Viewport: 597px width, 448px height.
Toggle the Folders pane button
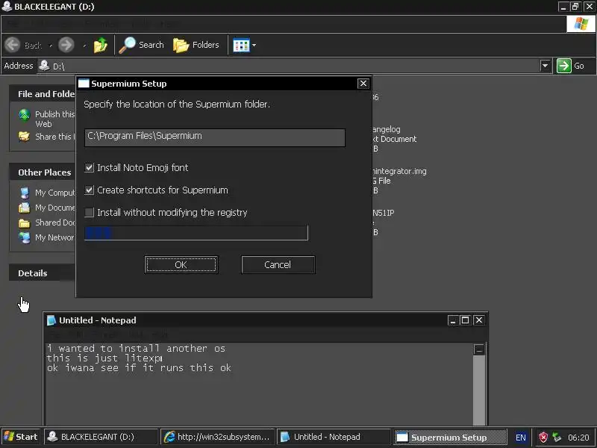[196, 45]
